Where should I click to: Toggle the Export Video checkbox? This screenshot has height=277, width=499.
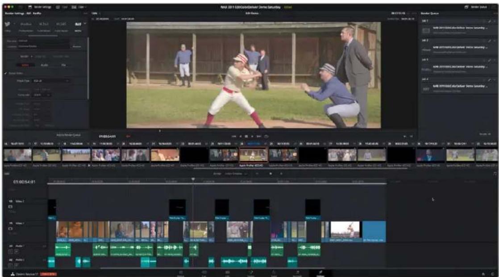click(6, 73)
